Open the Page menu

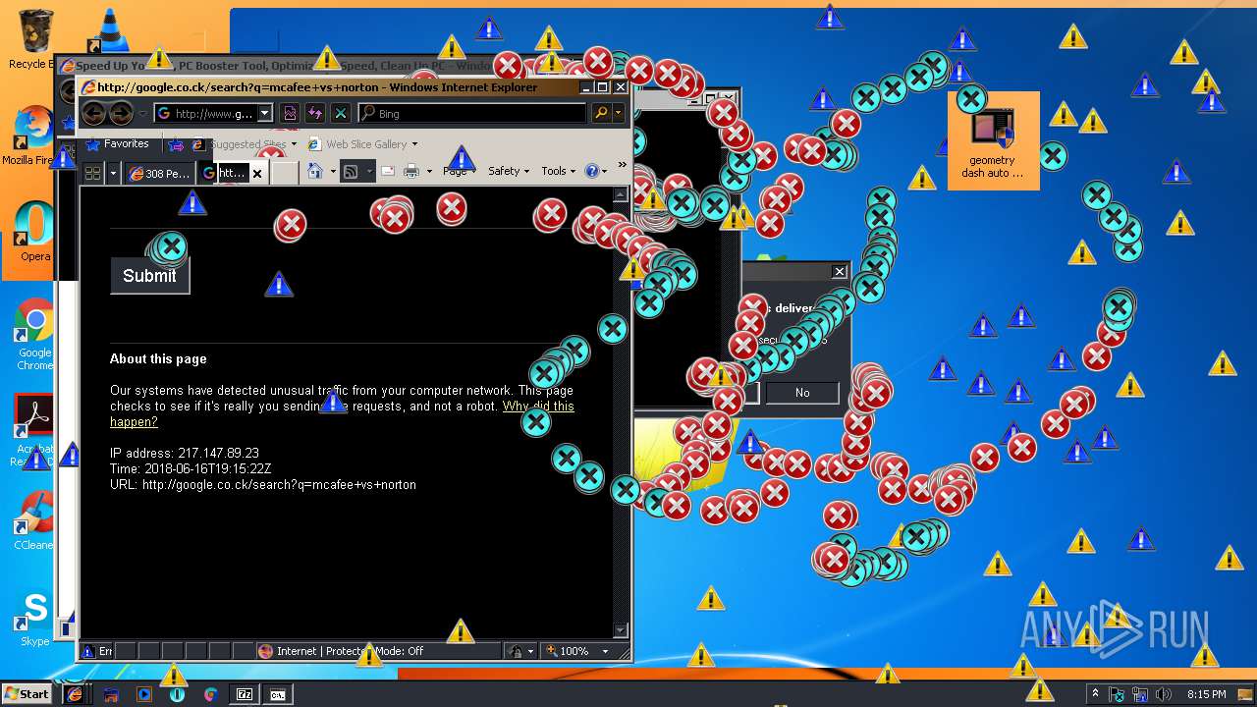(x=459, y=171)
